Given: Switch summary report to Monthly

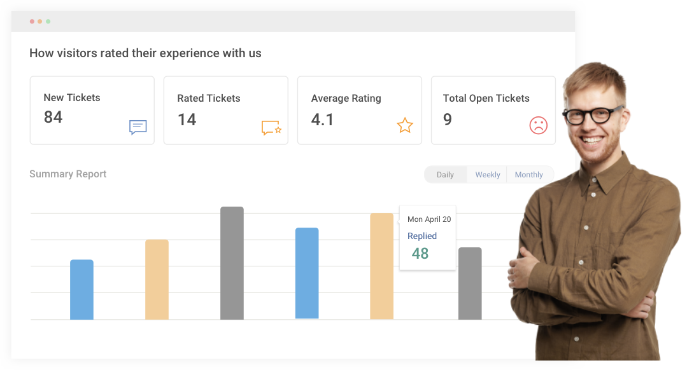Looking at the screenshot, I should (529, 174).
